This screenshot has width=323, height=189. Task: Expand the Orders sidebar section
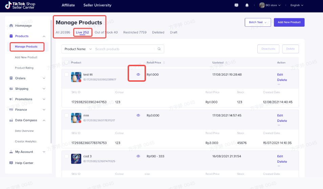pyautogui.click(x=44, y=78)
